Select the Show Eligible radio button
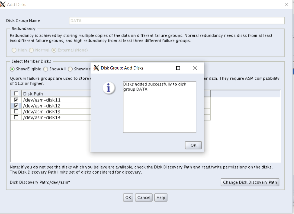Screen dimensions: 294x214 pos(12,69)
